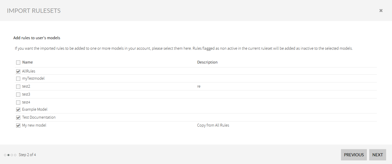Image resolution: width=392 pixels, height=164 pixels.
Task: Click the Description column header
Action: point(207,62)
